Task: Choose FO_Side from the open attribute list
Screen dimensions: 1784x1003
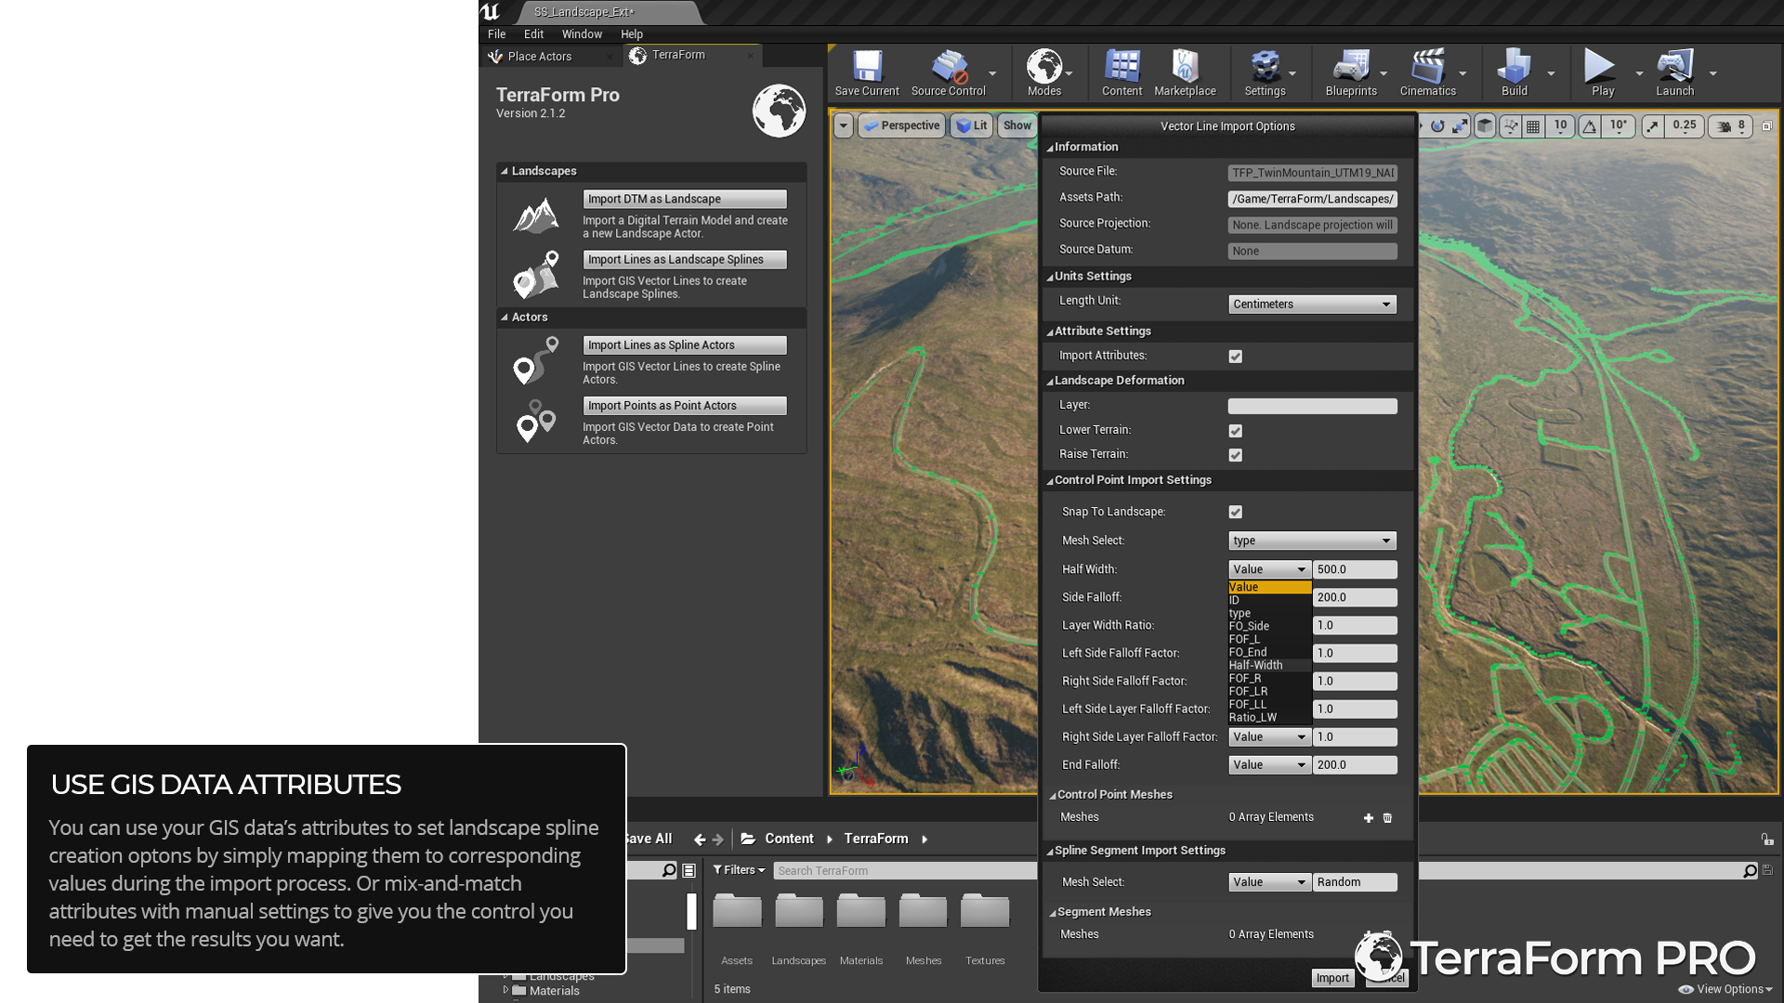Action: pyautogui.click(x=1269, y=627)
